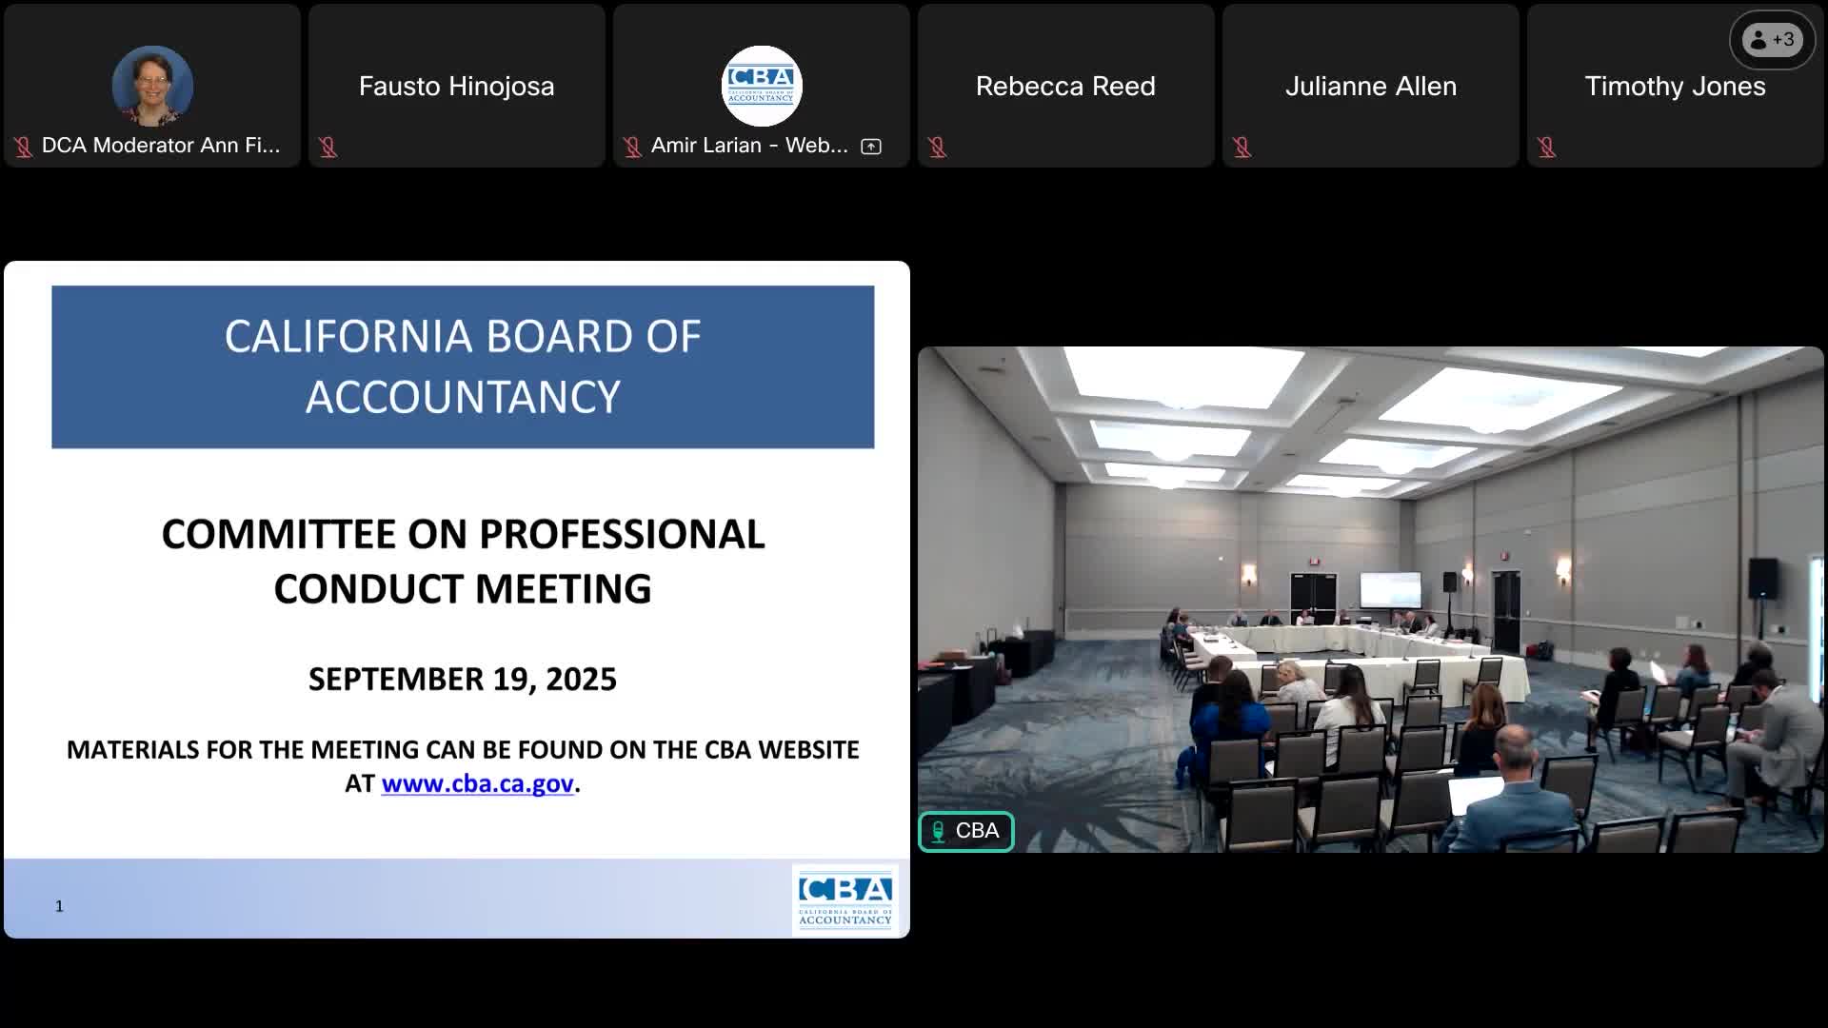The height and width of the screenshot is (1028, 1828).
Task: Click the slide number "1" in the footer
Action: pyautogui.click(x=59, y=906)
